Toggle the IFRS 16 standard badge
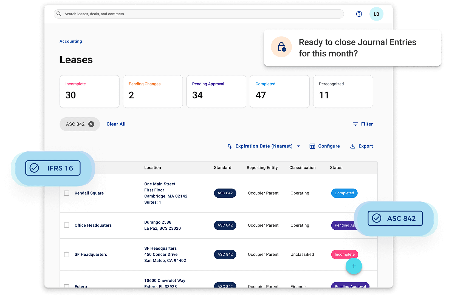The height and width of the screenshot is (296, 449). point(53,168)
